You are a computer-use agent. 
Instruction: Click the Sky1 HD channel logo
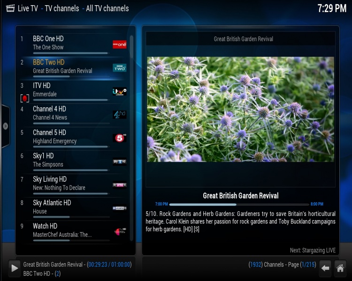[119, 162]
